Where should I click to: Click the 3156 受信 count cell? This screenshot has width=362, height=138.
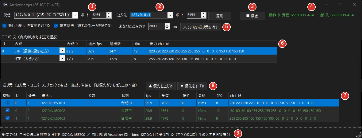click(x=170, y=103)
